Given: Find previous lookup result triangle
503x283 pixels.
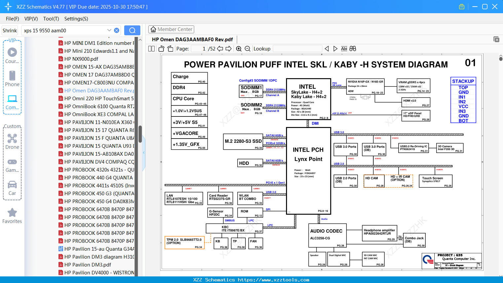Looking at the screenshot, I should (327, 49).
